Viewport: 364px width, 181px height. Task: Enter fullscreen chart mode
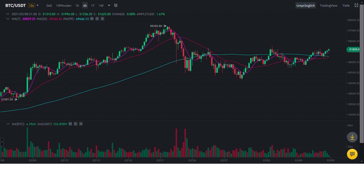pos(356,5)
